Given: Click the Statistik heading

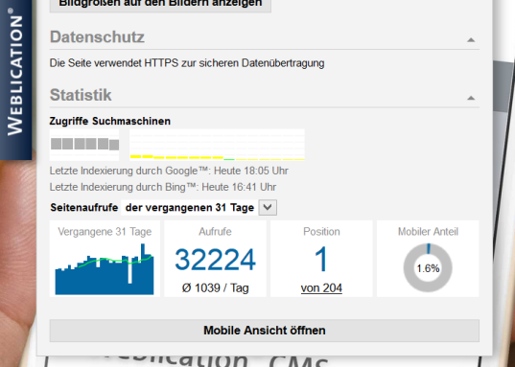Looking at the screenshot, I should [81, 95].
